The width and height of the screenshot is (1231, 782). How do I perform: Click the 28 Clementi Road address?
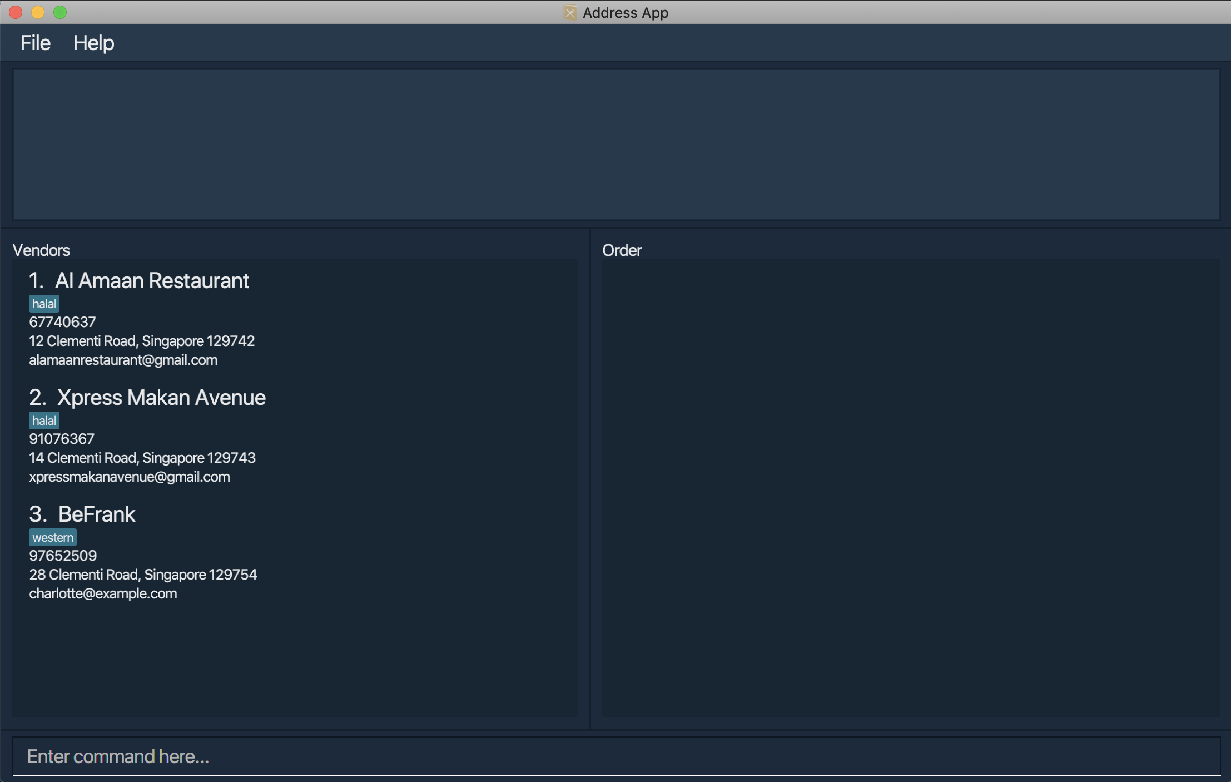coord(143,575)
